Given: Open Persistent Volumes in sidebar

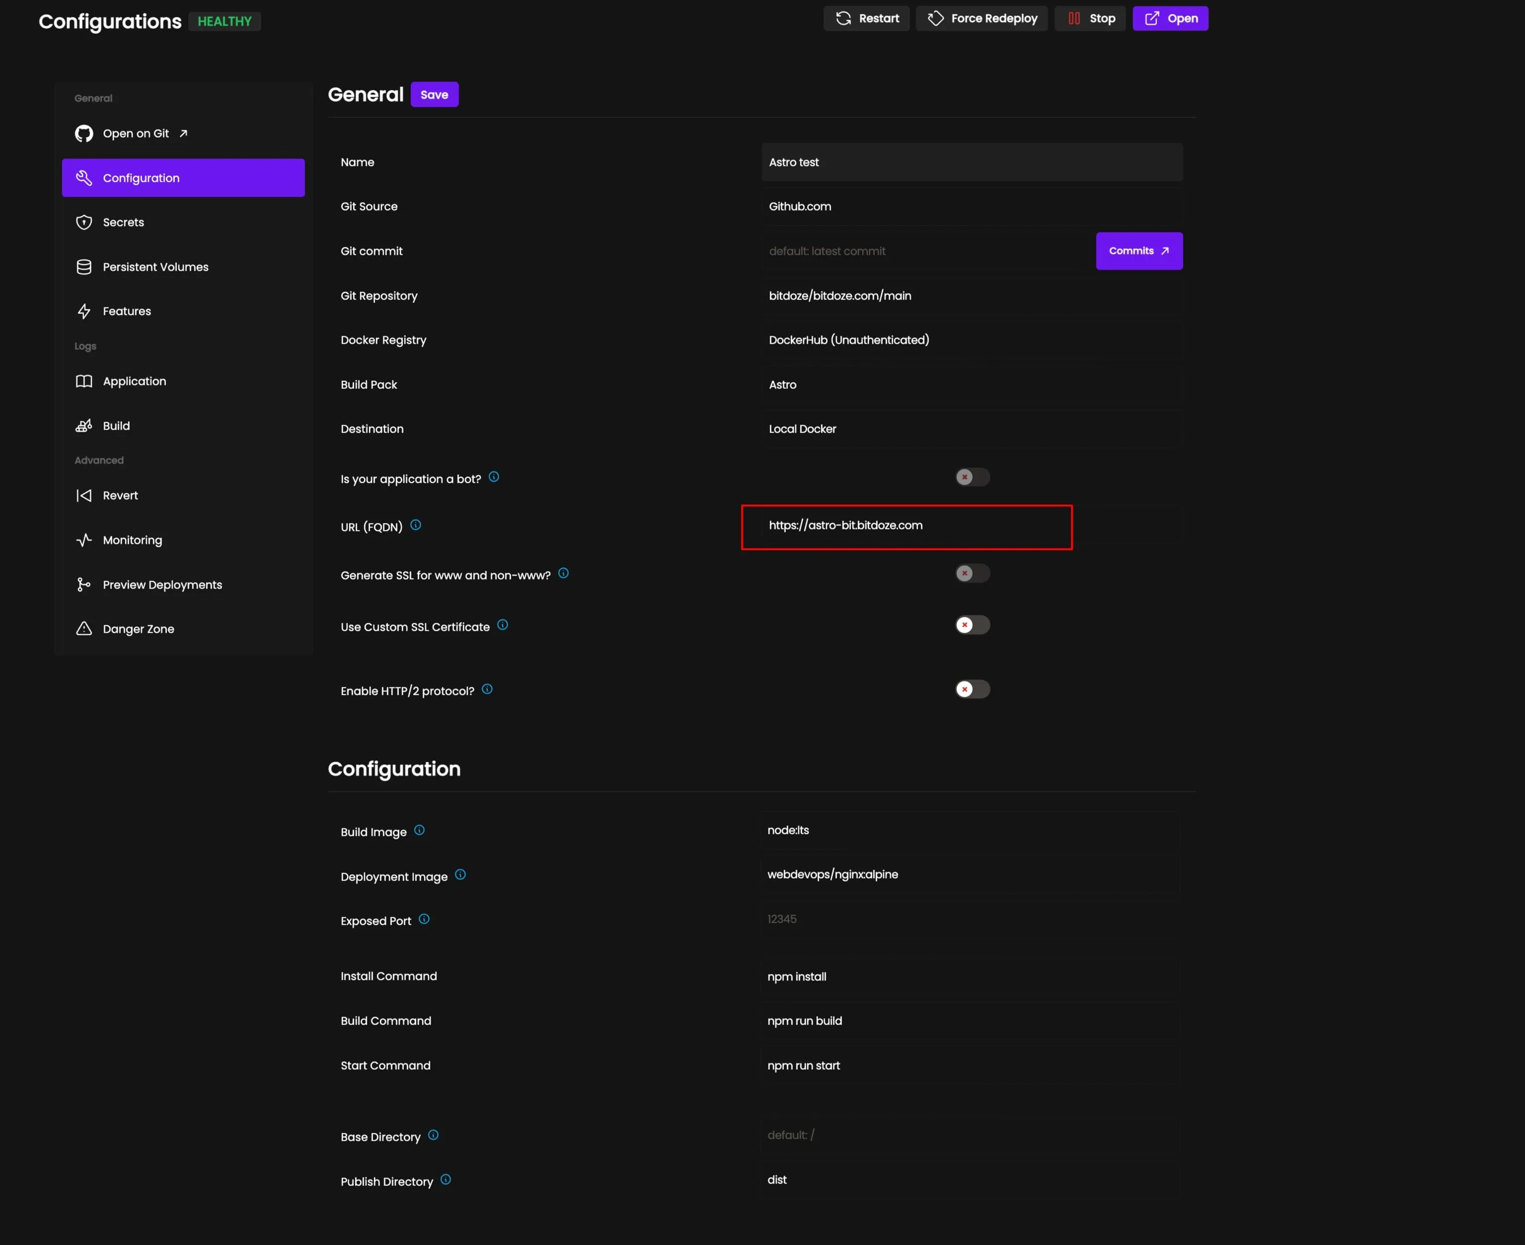Looking at the screenshot, I should [x=183, y=267].
